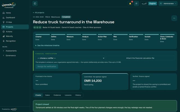
Task: Switch language to Arabic العربية
Action: [x=144, y=4]
